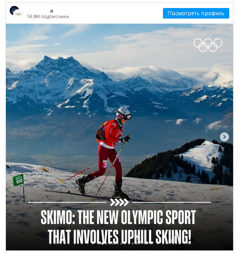Click the "THAT INVOLVES UPHILL SKIING!" caption line
Viewport: 239px width, 253px height.
119,237
